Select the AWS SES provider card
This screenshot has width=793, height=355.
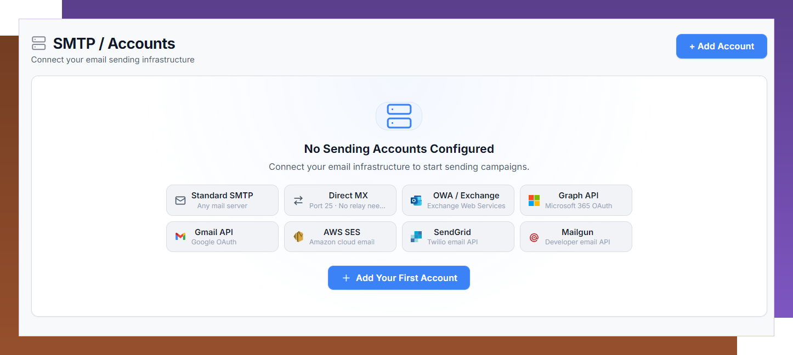tap(340, 236)
